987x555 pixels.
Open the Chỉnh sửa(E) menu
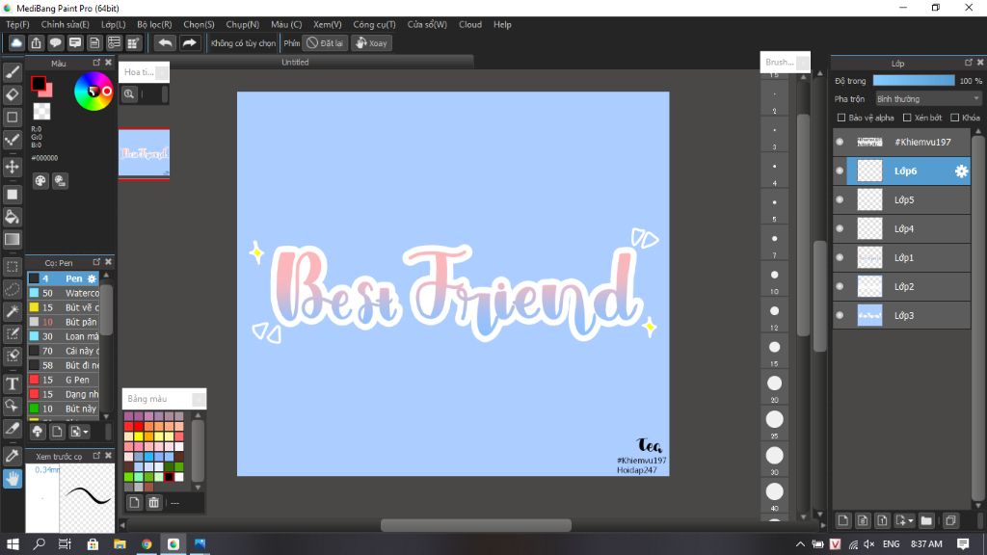(x=65, y=24)
